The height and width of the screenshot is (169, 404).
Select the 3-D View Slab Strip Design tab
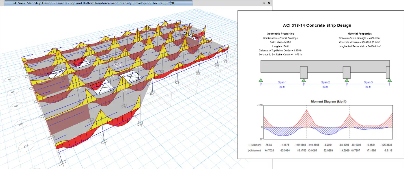[93, 3]
